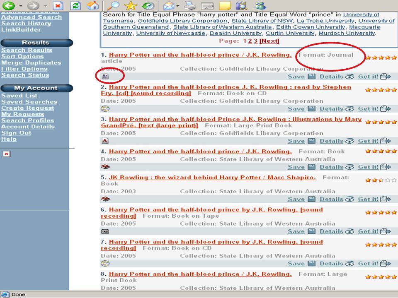Viewport: 398px width, 298px height.
Task: Open Search Profiles link
Action: 28,120
